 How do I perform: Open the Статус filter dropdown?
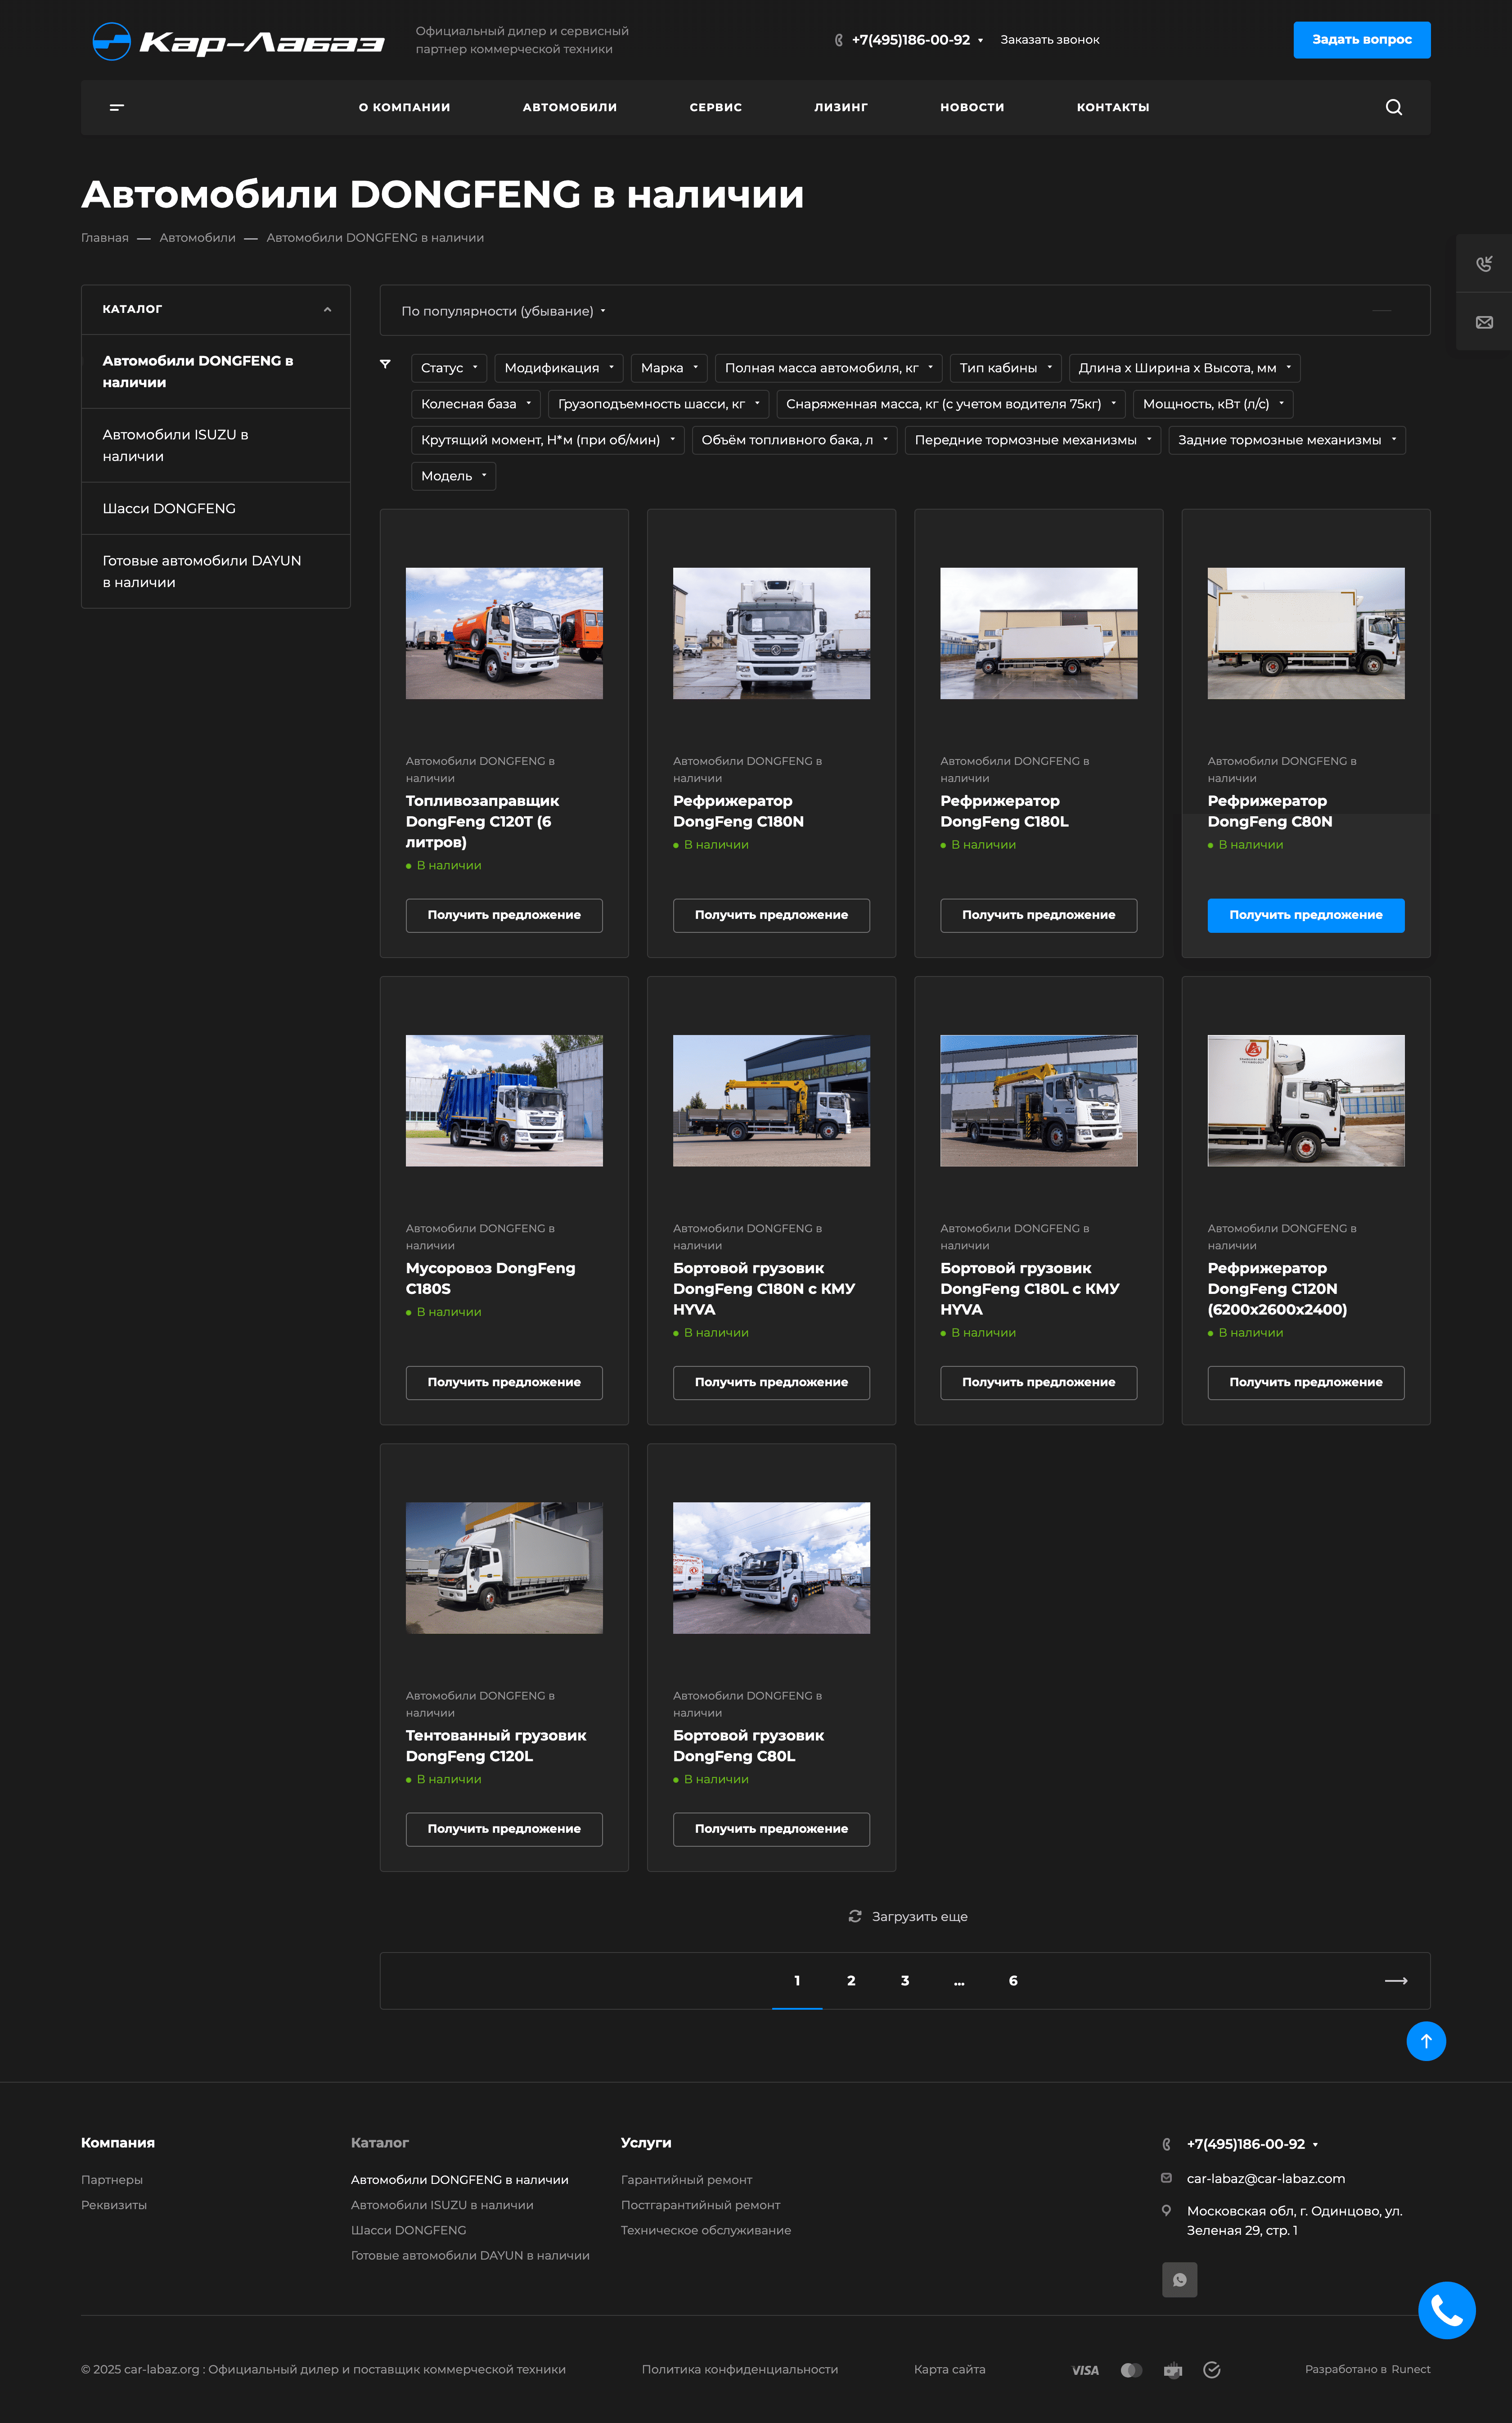[x=449, y=368]
